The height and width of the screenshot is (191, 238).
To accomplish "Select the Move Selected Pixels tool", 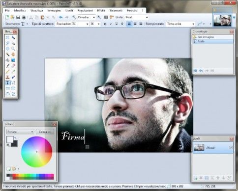I will (13, 37).
